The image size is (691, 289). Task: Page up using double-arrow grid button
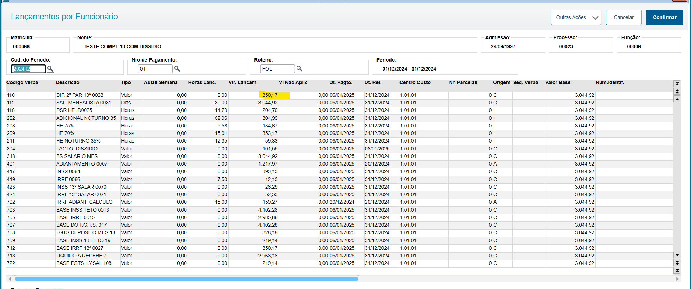pyautogui.click(x=677, y=91)
